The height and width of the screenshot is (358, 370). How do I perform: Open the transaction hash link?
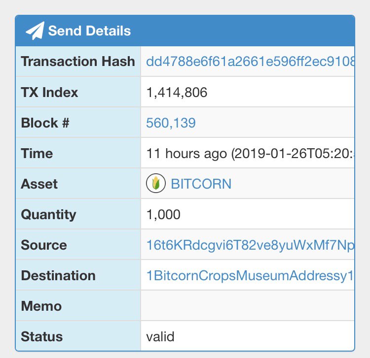coord(250,61)
